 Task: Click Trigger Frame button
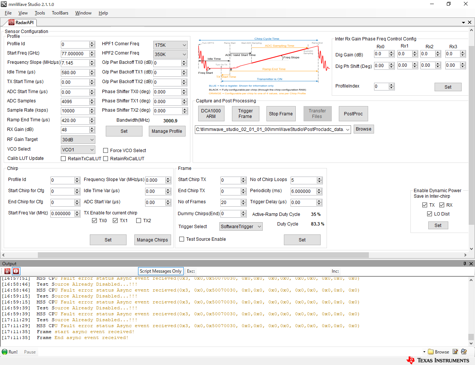pyautogui.click(x=245, y=114)
